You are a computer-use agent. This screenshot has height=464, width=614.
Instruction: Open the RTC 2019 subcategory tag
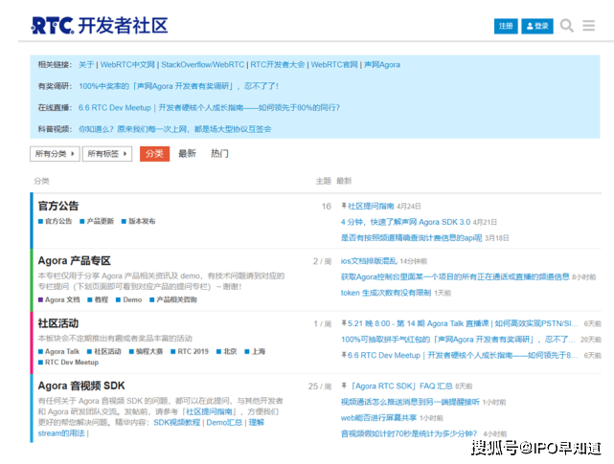[190, 351]
